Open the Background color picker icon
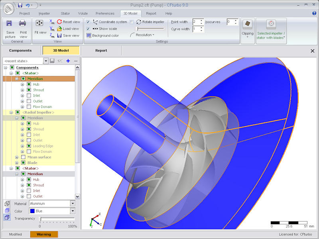This screenshot has height=239, width=319. click(x=89, y=35)
